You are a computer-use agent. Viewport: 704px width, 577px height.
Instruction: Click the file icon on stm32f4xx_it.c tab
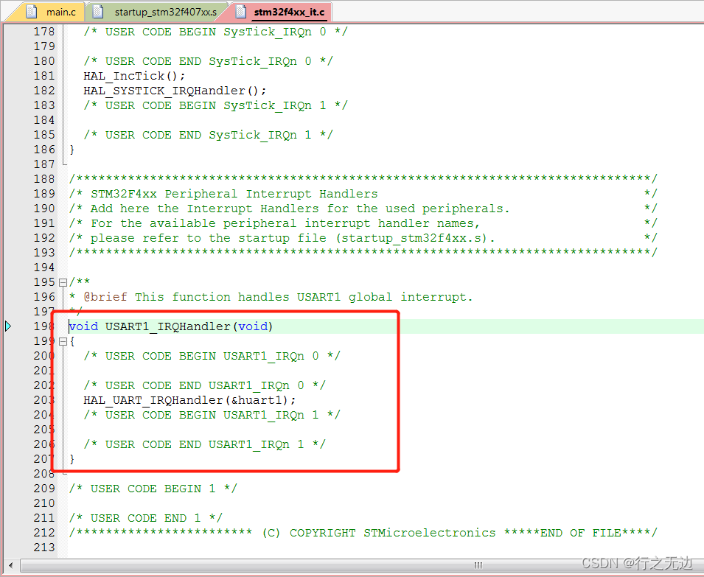pyautogui.click(x=241, y=12)
